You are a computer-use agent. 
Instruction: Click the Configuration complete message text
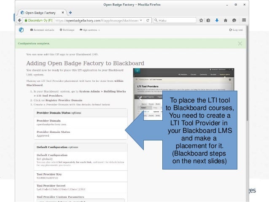point(34,43)
